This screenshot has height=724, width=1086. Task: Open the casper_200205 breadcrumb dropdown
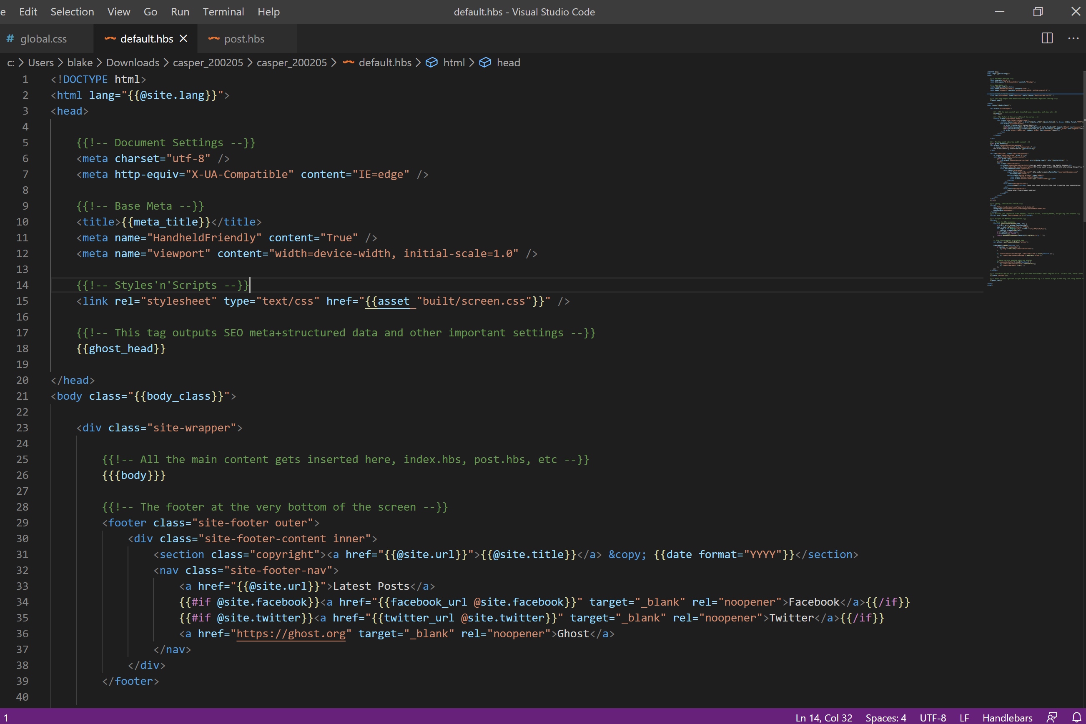[208, 63]
